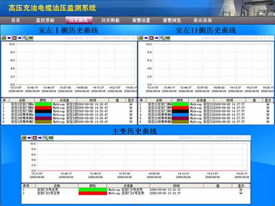Image resolution: width=275 pixels, height=206 pixels.
Task: Click red color swatch in 主变 table
Action: (x=92, y=193)
